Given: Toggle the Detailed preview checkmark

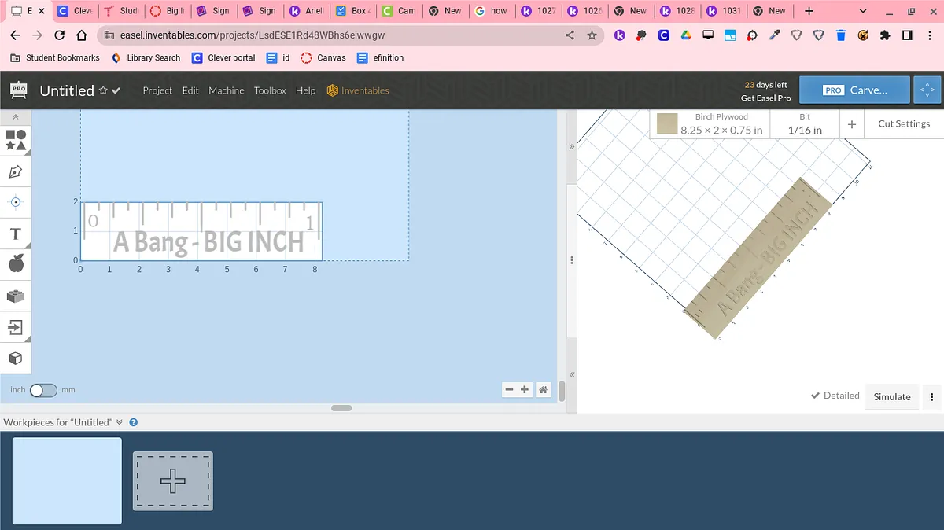Looking at the screenshot, I should click(x=835, y=396).
